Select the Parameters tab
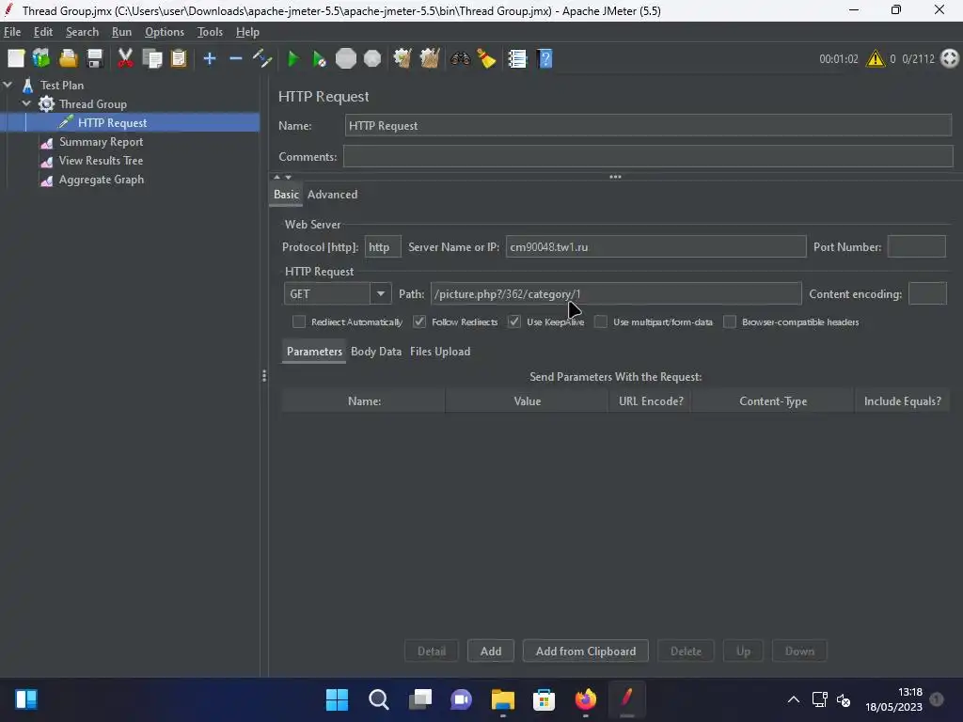The image size is (963, 722). pyautogui.click(x=314, y=352)
